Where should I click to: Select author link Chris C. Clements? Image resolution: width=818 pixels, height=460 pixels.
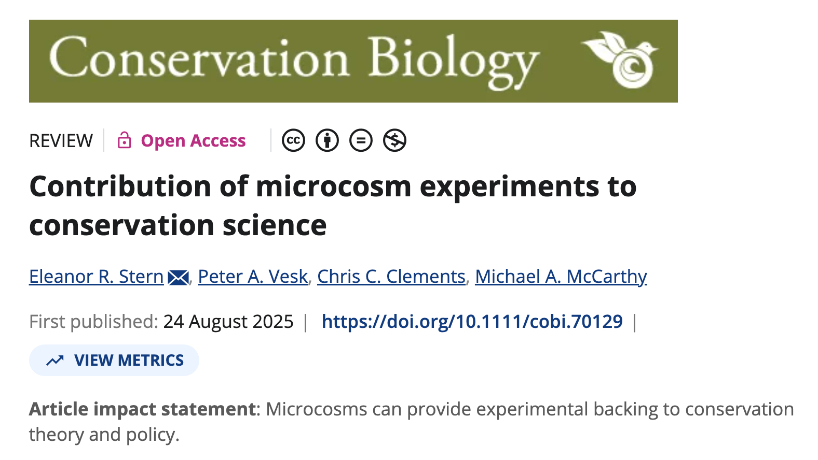pyautogui.click(x=391, y=277)
